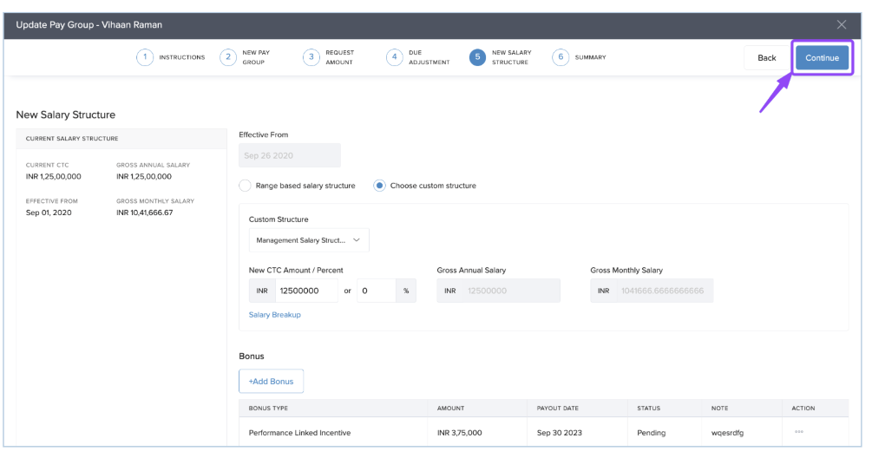Click step 4 Due Adjustment circle
The width and height of the screenshot is (872, 471).
tap(394, 57)
